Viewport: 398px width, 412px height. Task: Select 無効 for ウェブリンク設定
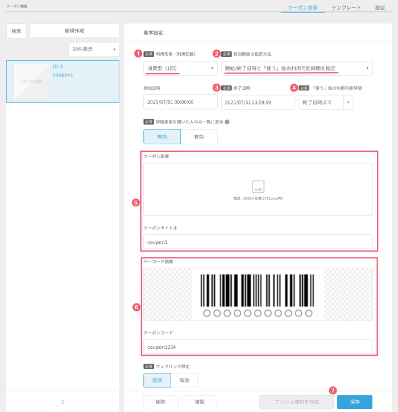pos(157,380)
